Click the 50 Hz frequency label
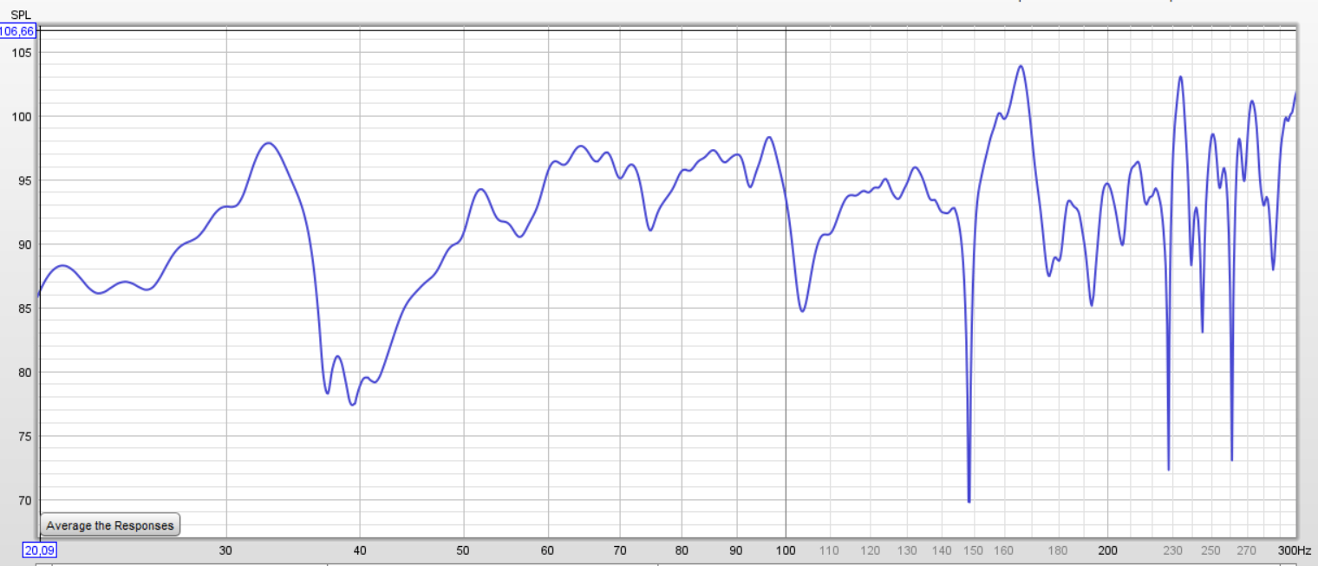1318x566 pixels. (x=463, y=550)
